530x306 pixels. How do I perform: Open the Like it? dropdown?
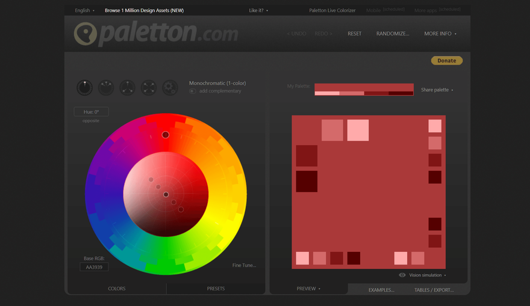click(x=258, y=10)
